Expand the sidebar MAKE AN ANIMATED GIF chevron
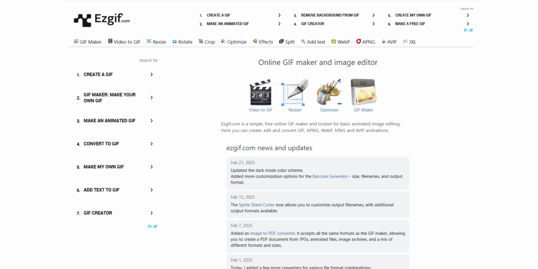Image resolution: width=538 pixels, height=269 pixels. point(151,121)
